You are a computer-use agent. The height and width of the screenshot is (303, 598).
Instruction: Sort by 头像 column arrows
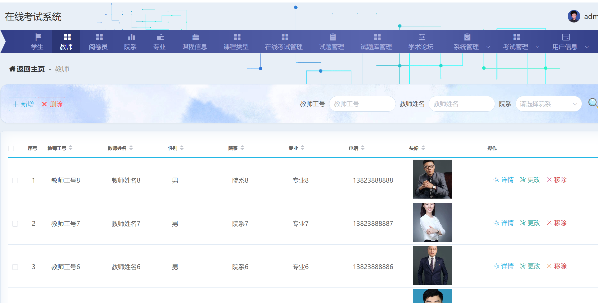pos(423,148)
